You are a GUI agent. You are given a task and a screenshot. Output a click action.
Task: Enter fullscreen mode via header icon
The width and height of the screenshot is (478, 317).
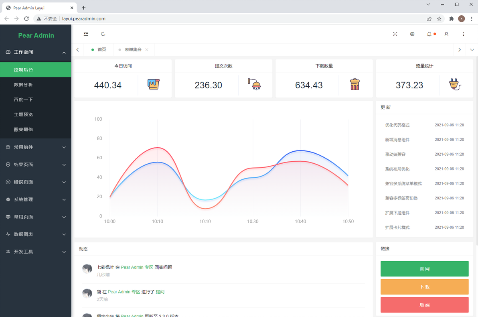(x=395, y=34)
